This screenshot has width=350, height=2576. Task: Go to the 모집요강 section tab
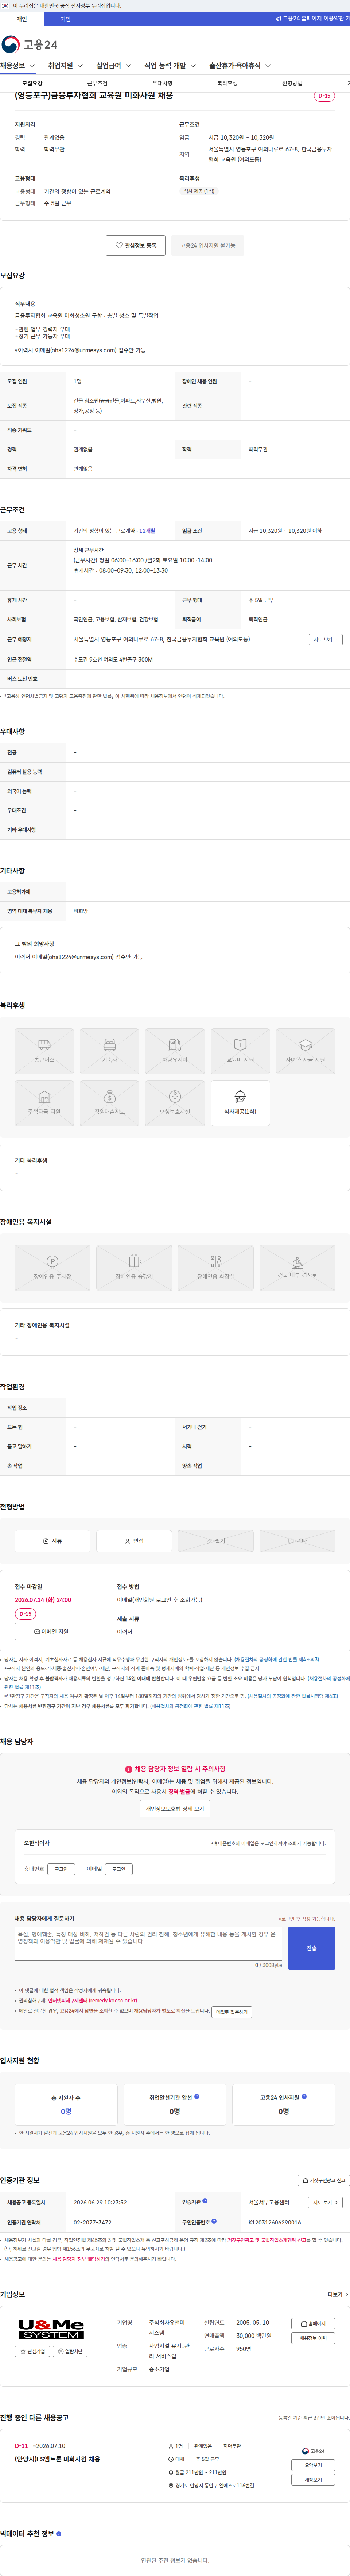[32, 83]
